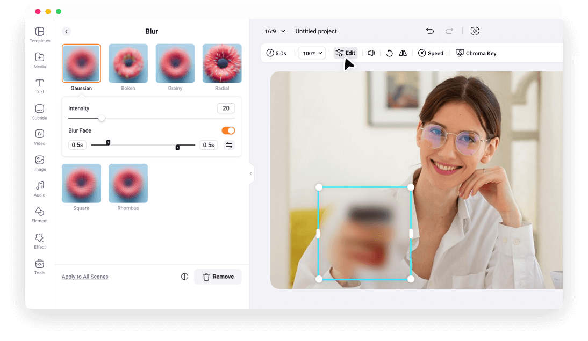The image size is (588, 341).
Task: Click the invert blur contrast icon
Action: (x=184, y=277)
